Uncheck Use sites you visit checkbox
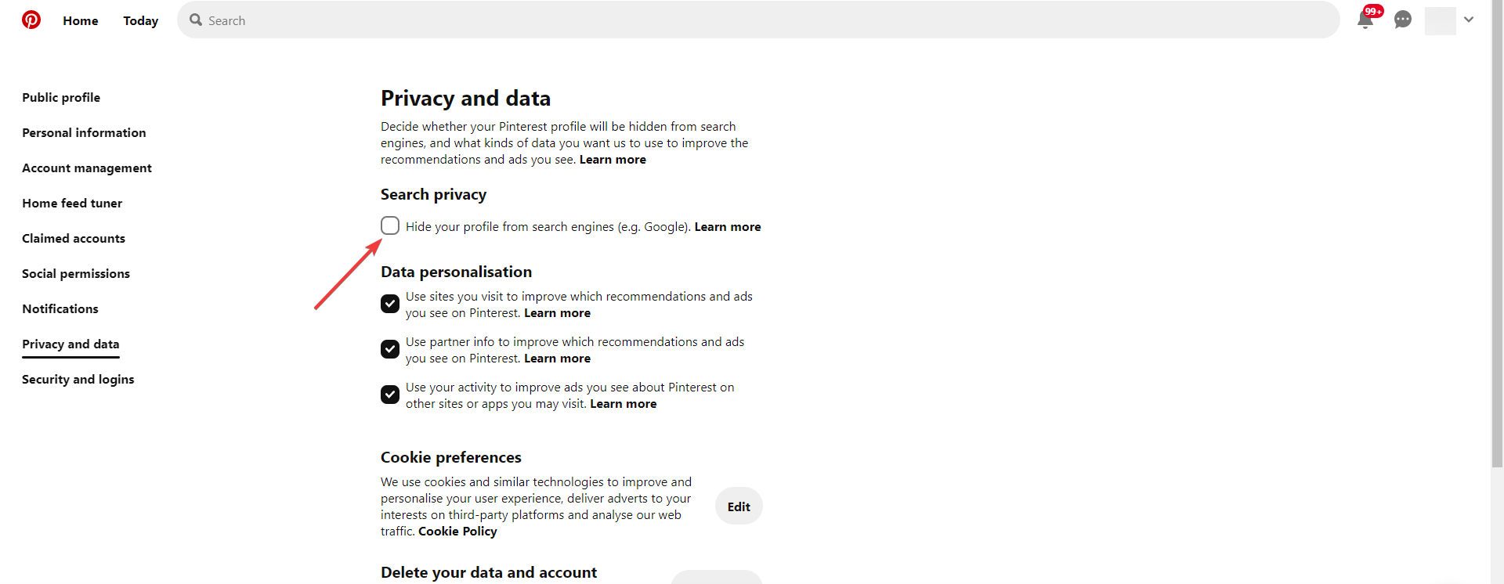This screenshot has width=1504, height=584. (390, 304)
